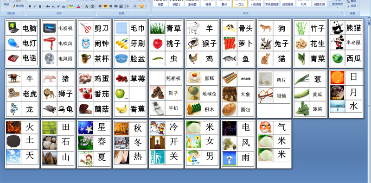371x183 pixels.
Task: Select the 正文 style
Action: (x=240, y=3)
